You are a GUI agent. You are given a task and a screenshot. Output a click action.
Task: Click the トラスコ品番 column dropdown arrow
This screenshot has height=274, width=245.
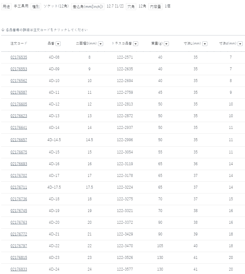(x=136, y=44)
